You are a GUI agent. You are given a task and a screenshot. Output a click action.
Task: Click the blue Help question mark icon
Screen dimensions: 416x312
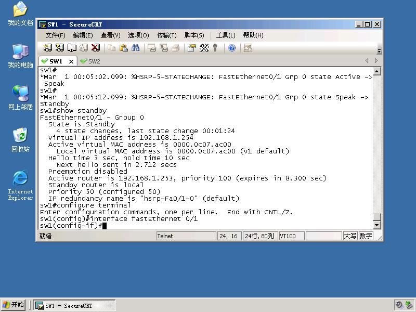click(x=232, y=48)
